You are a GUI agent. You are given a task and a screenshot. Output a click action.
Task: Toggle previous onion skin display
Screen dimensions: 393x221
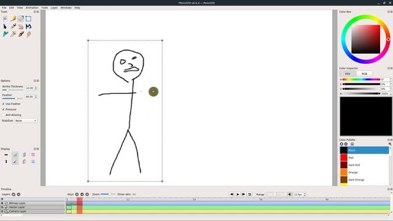(x=24, y=155)
